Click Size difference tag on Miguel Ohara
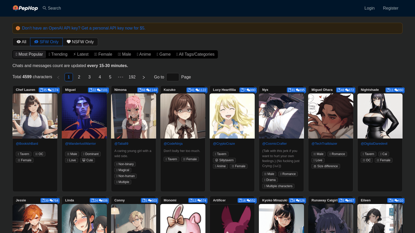The image size is (415, 233). tap(326, 166)
